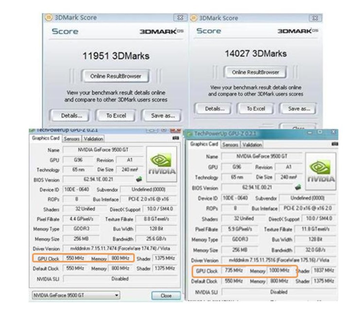The width and height of the screenshot is (356, 310).
Task: Close the right 3DMark Score window
Action: point(315,18)
